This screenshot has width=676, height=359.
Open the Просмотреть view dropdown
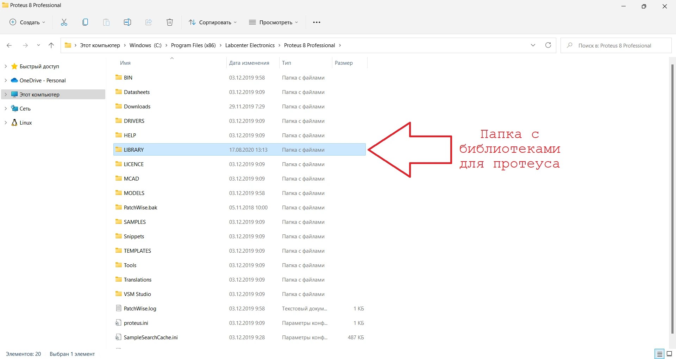[274, 23]
